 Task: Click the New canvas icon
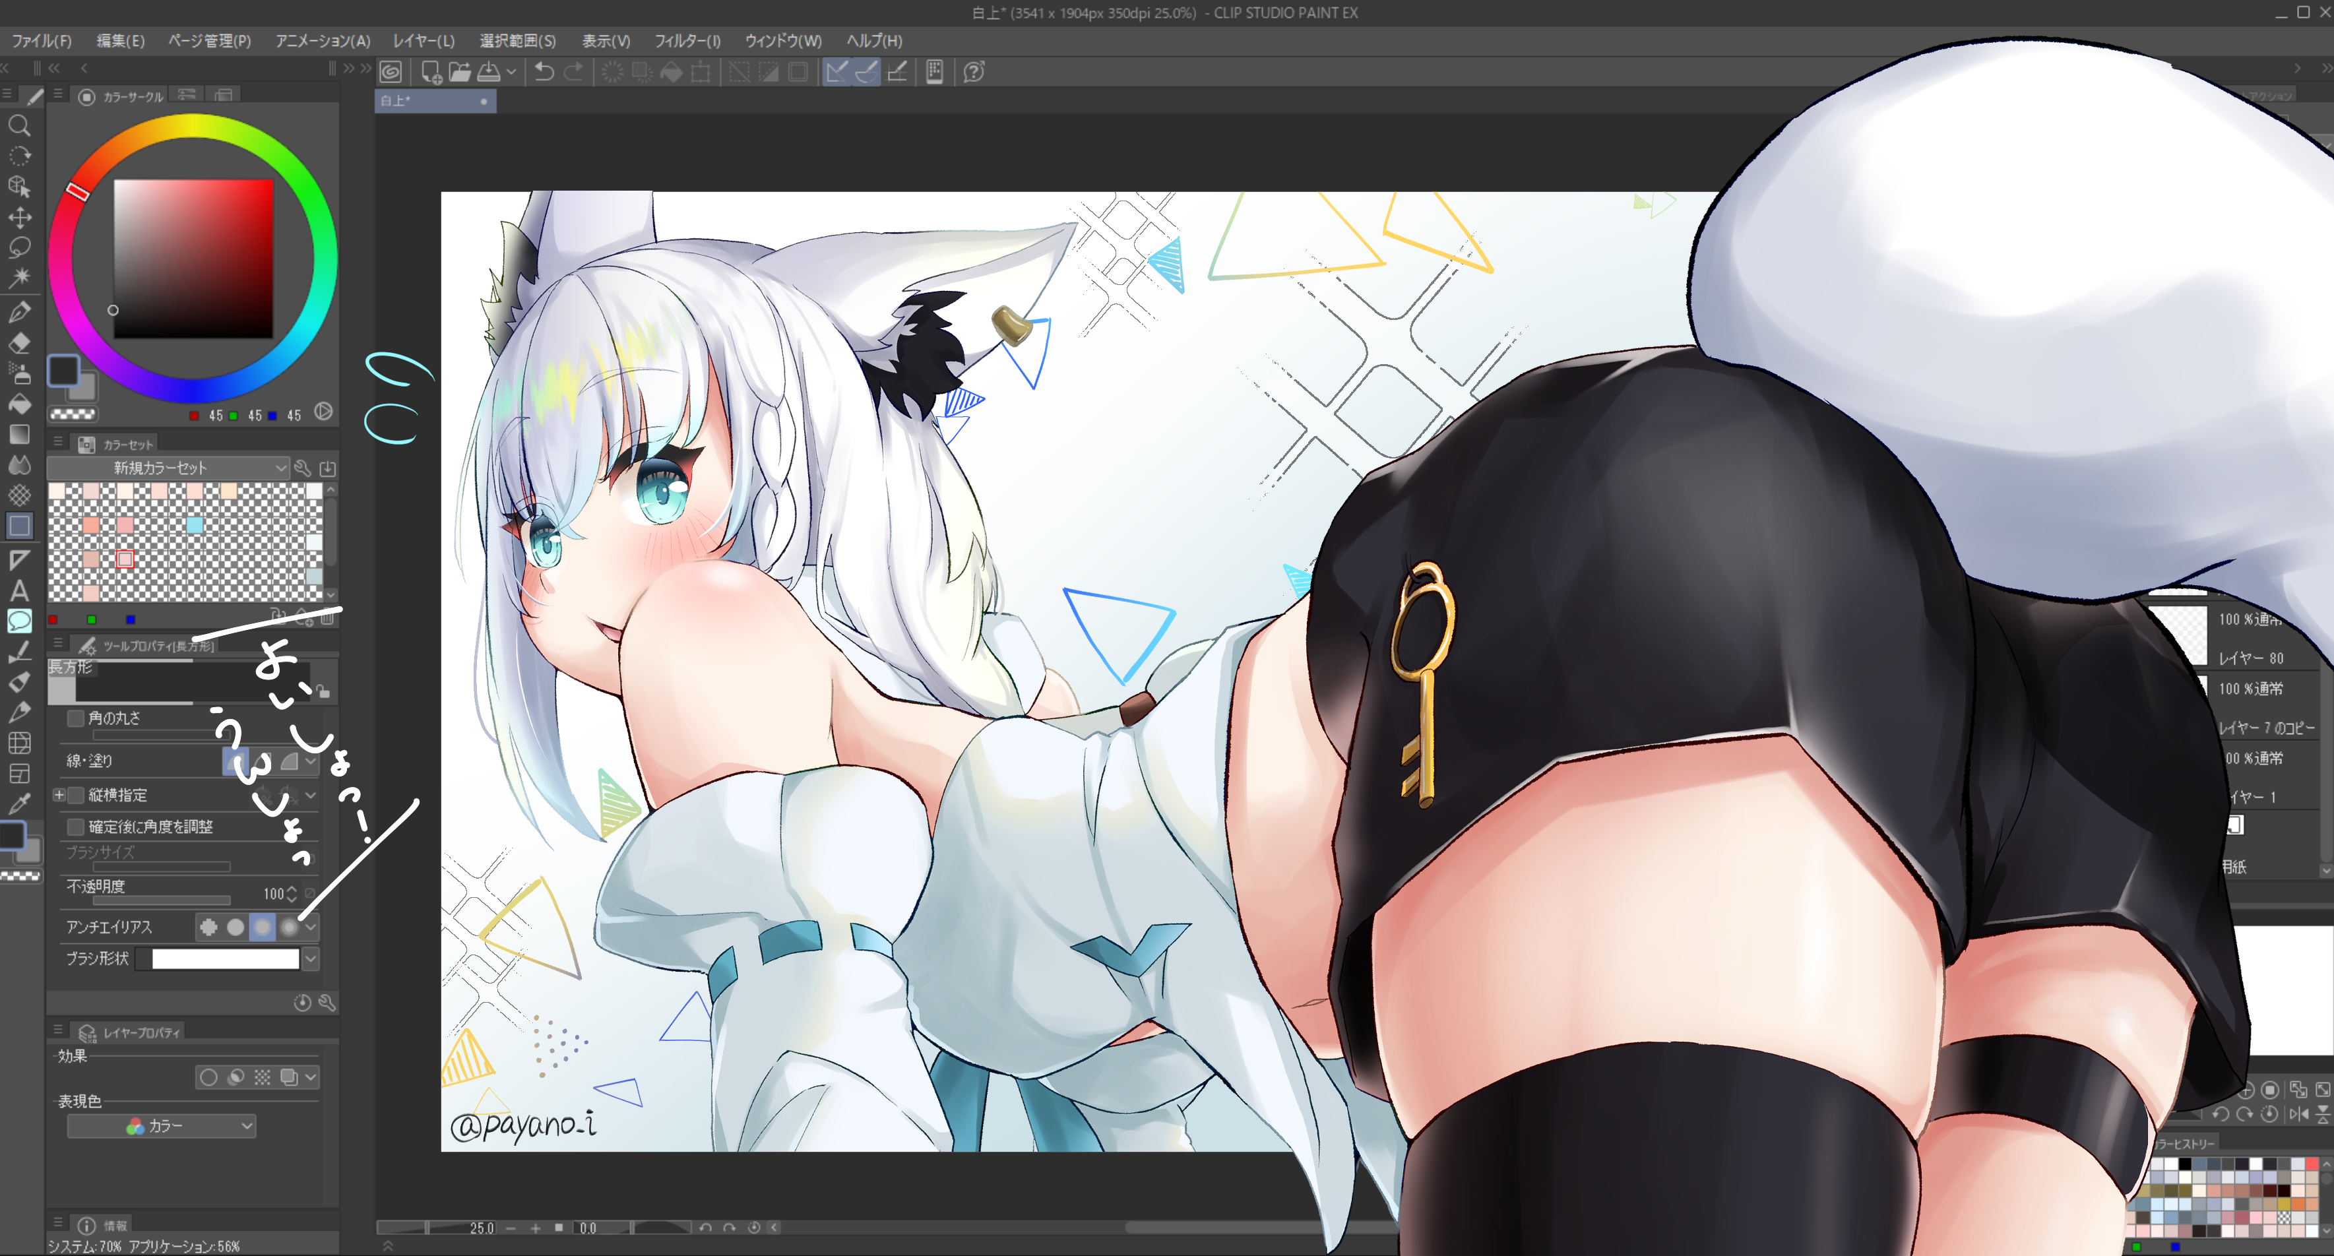coord(431,72)
